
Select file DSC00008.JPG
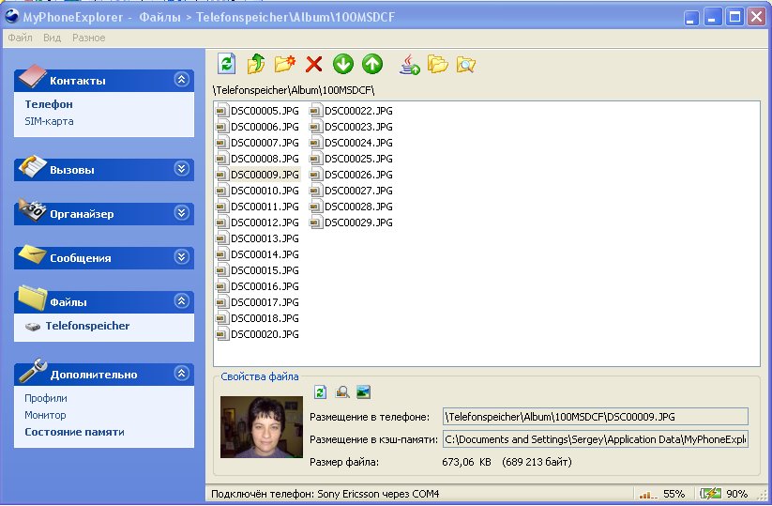[258, 159]
